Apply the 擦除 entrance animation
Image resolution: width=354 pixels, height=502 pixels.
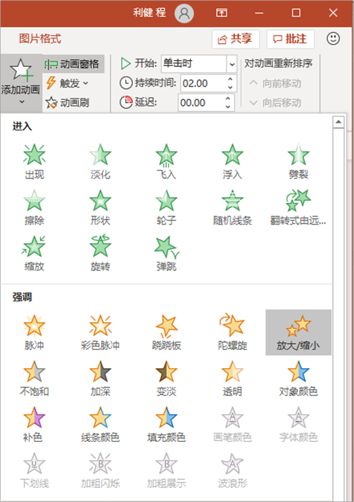click(x=34, y=207)
